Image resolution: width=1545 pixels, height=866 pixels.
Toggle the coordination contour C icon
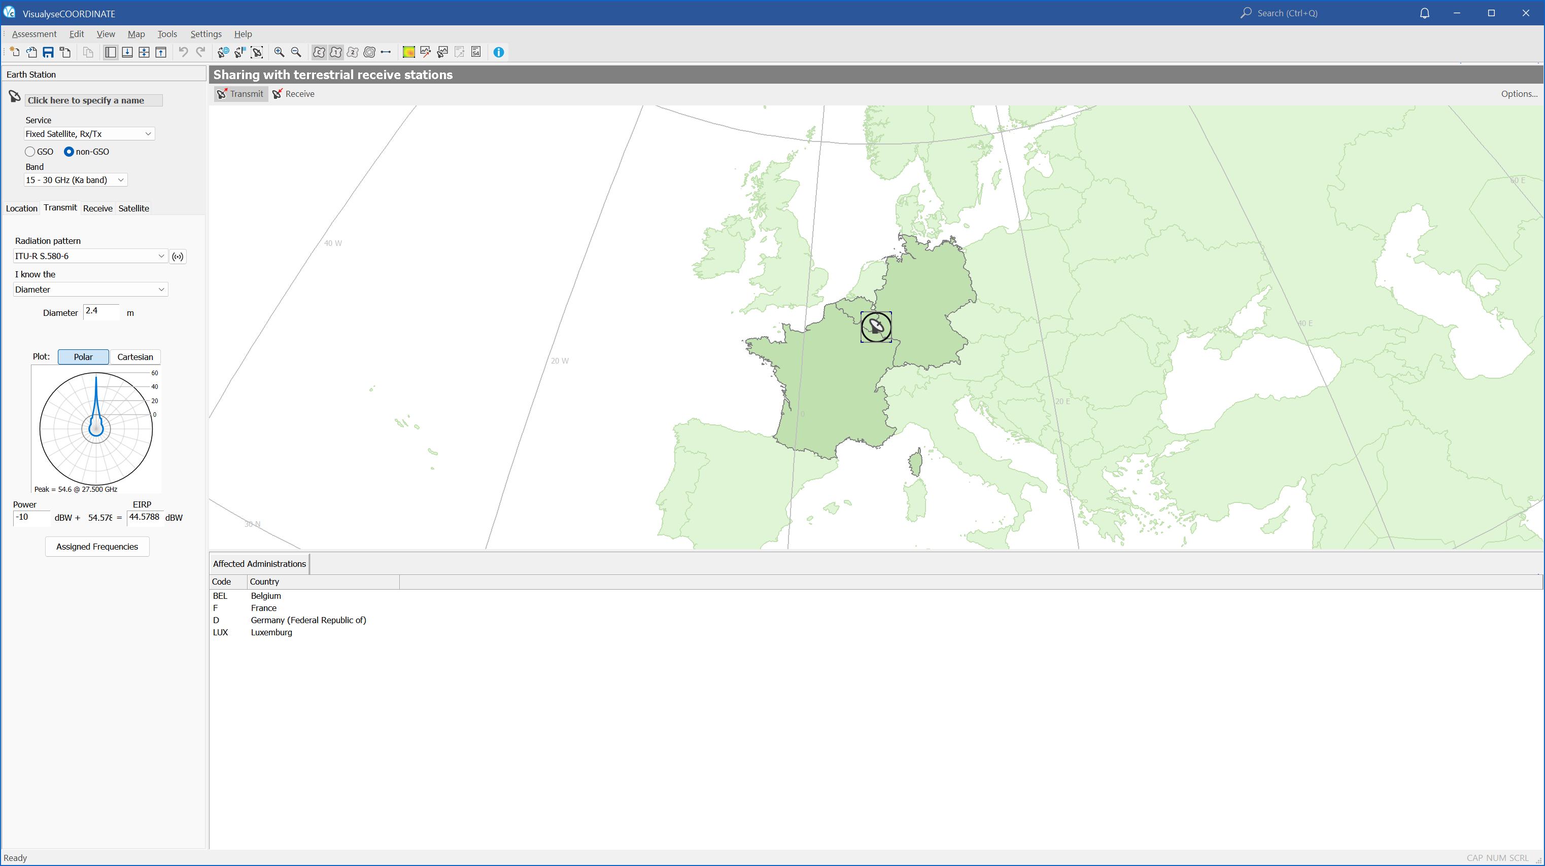coord(319,52)
